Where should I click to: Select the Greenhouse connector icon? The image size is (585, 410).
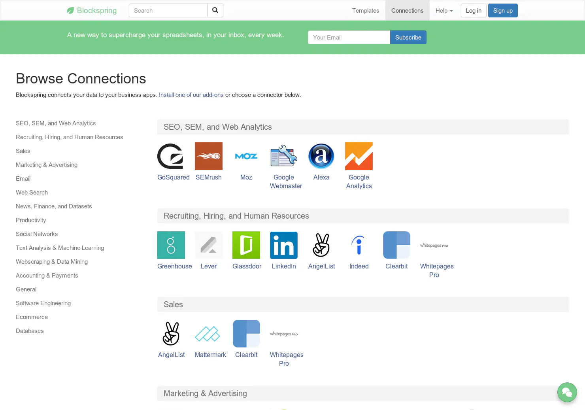171,245
